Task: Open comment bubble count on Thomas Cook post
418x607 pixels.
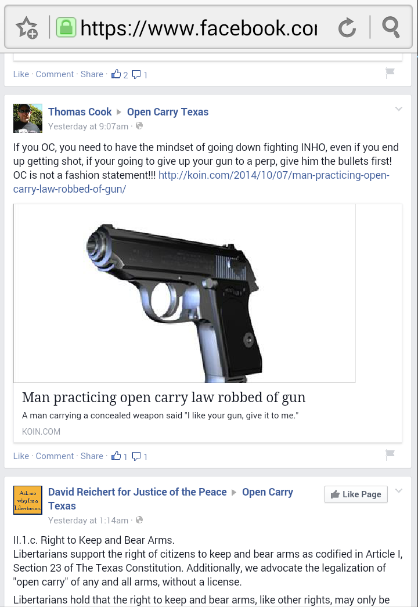Action: 139,456
